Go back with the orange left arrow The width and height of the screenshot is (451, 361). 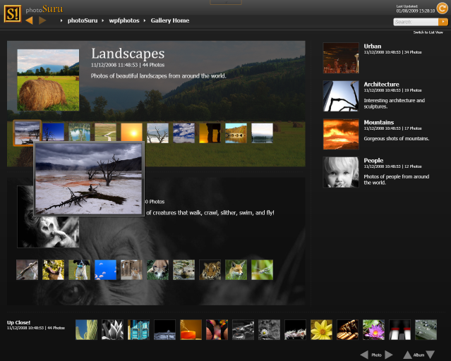coord(29,20)
